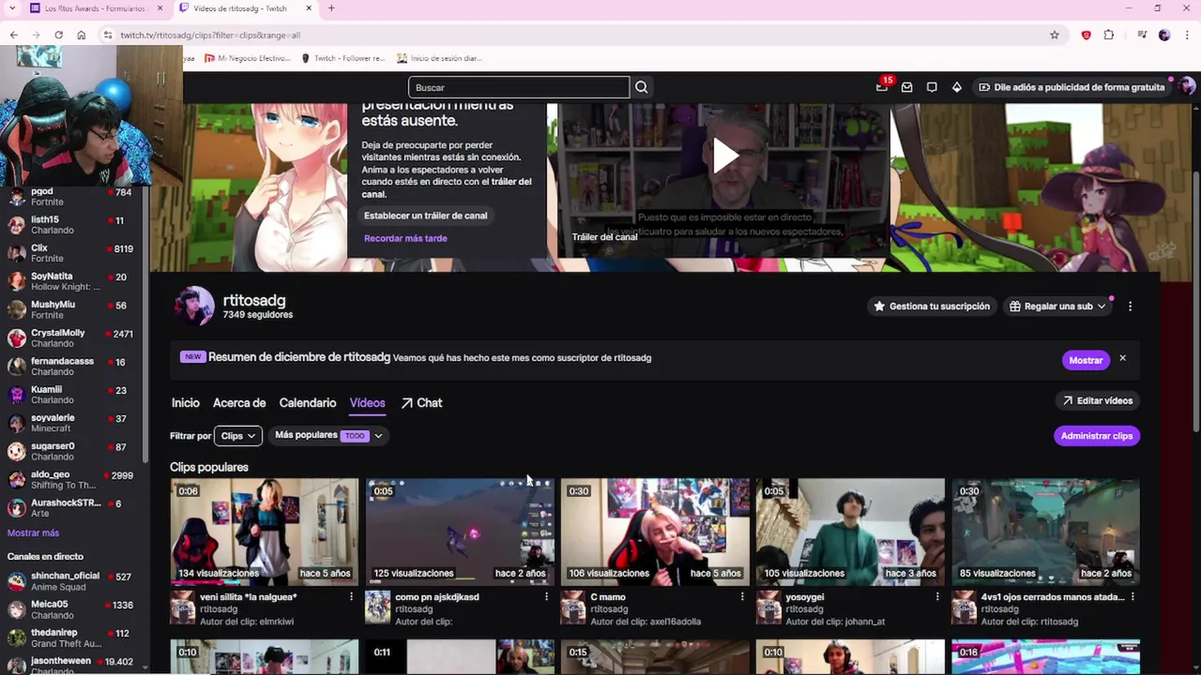Close 'Los Rtos Awards' browser tab
1201x675 pixels.
tap(160, 8)
